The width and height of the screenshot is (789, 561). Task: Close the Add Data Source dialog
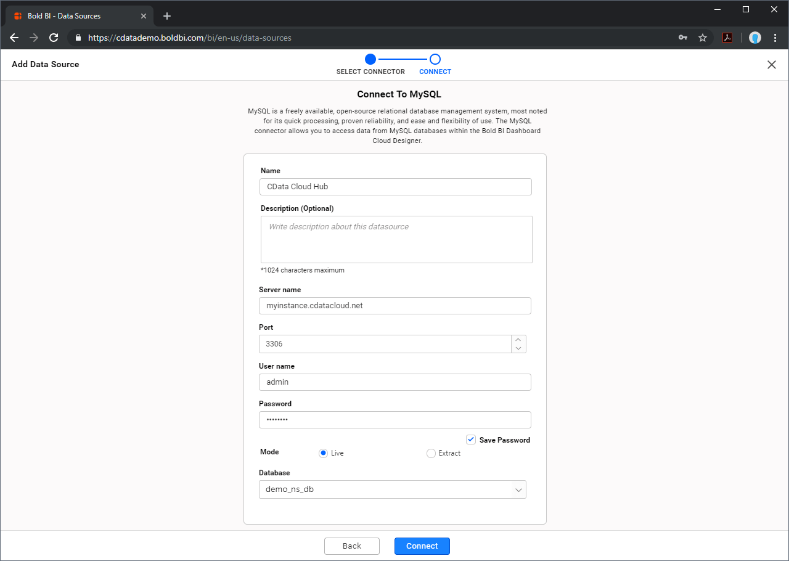point(771,65)
